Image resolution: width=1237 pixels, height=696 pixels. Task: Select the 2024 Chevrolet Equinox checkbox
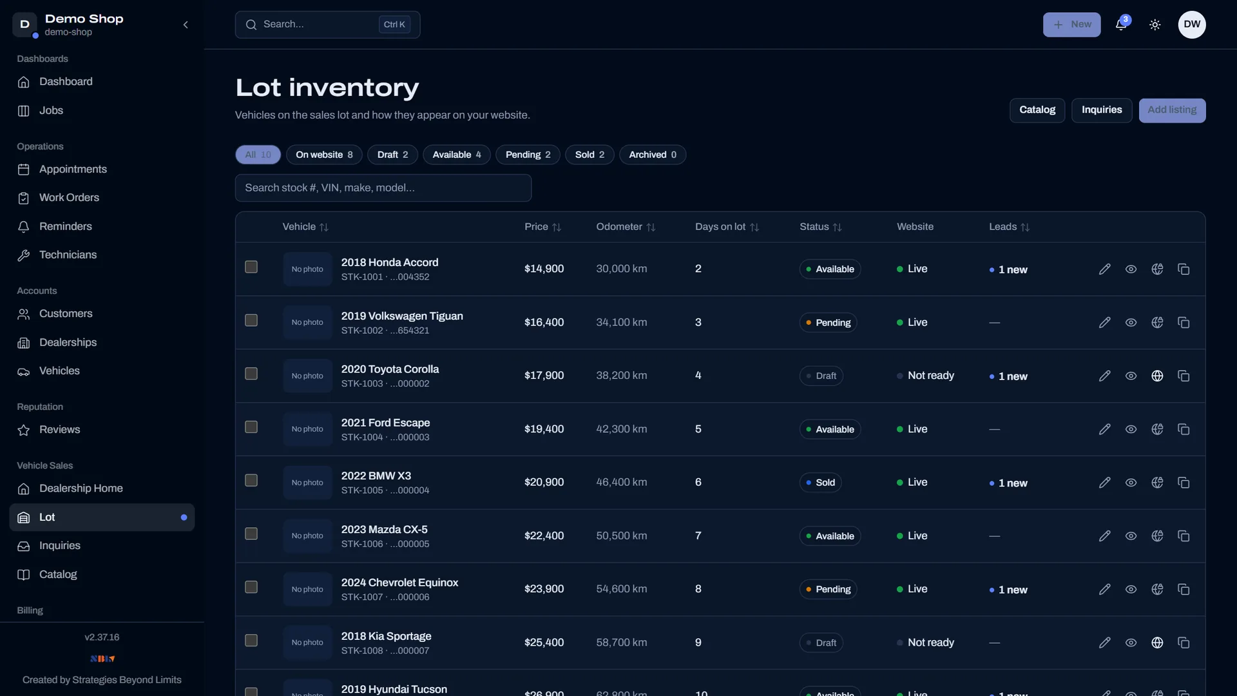click(251, 587)
